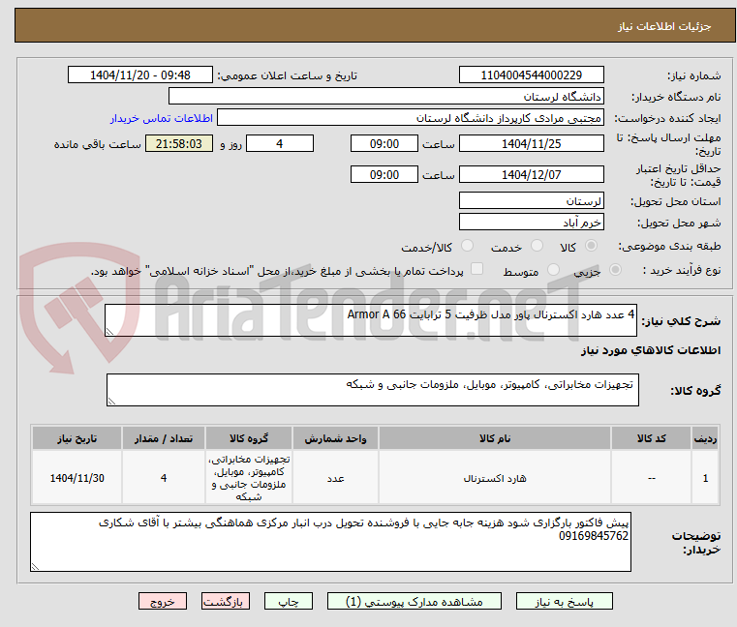Screen dimensions: 737x627
Task: Open 'اطلاعات تماس خریدار' link
Action: pos(162,118)
